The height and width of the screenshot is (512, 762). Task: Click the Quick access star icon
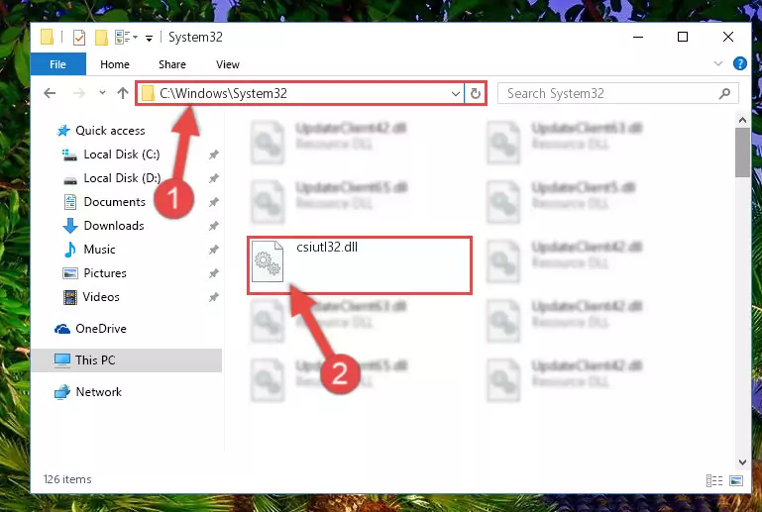click(63, 131)
